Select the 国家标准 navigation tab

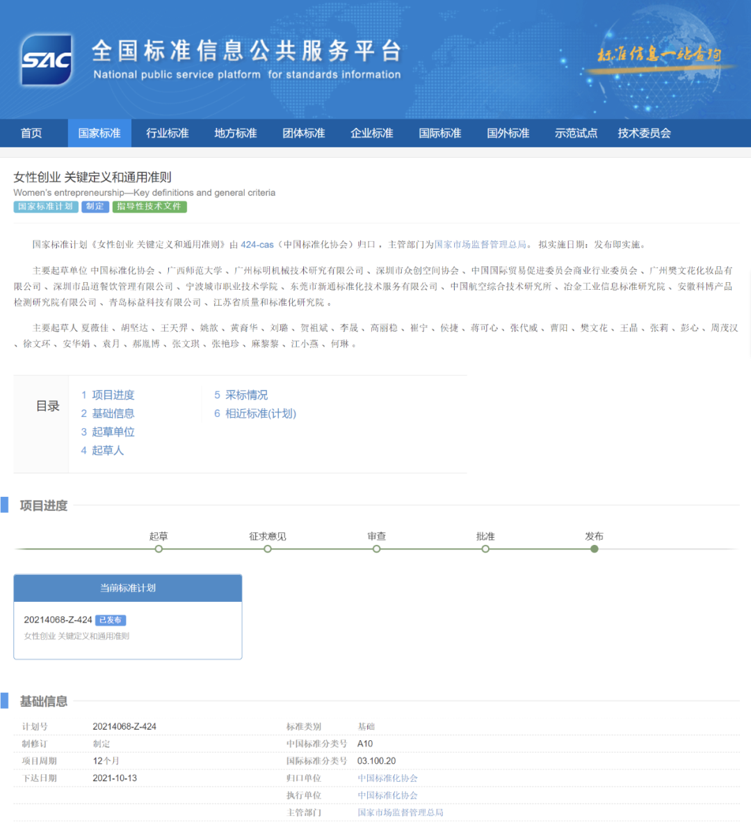pos(99,133)
